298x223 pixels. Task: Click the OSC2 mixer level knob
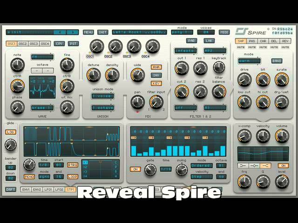[x=115, y=46]
